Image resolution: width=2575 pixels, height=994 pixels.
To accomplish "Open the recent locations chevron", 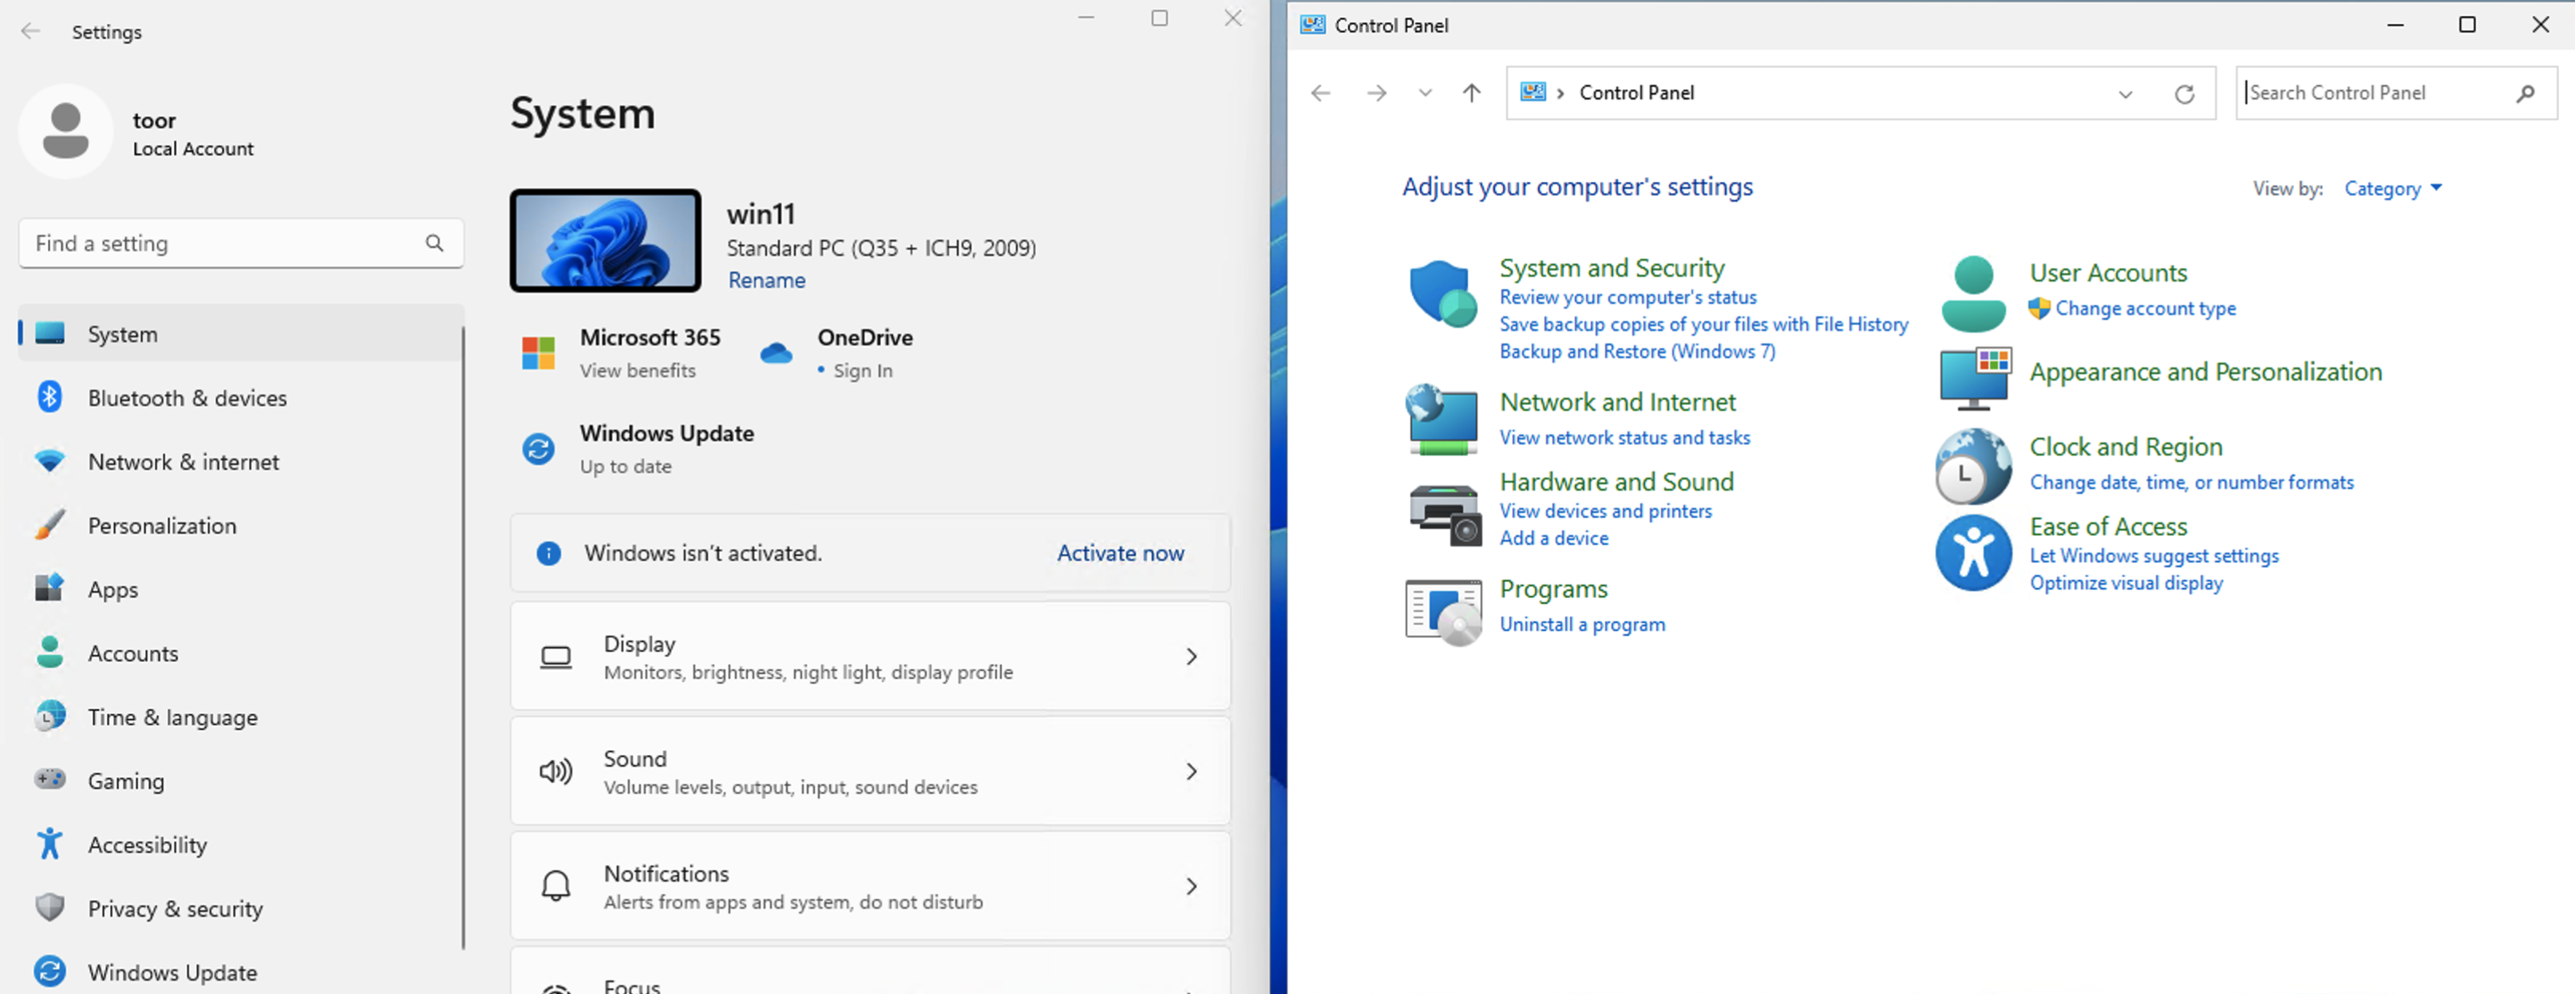I will coord(1425,93).
